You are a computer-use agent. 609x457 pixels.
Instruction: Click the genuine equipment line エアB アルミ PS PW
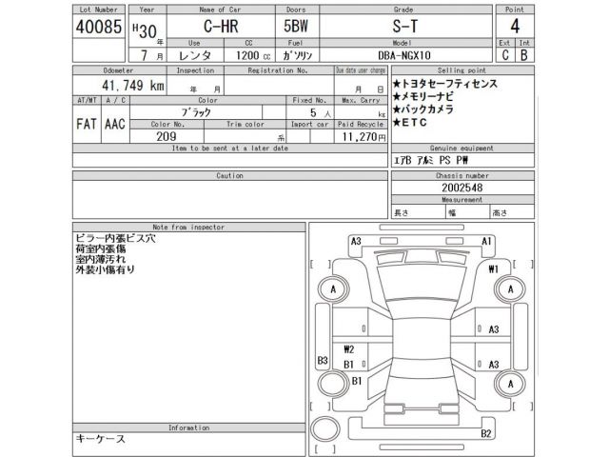(x=431, y=160)
